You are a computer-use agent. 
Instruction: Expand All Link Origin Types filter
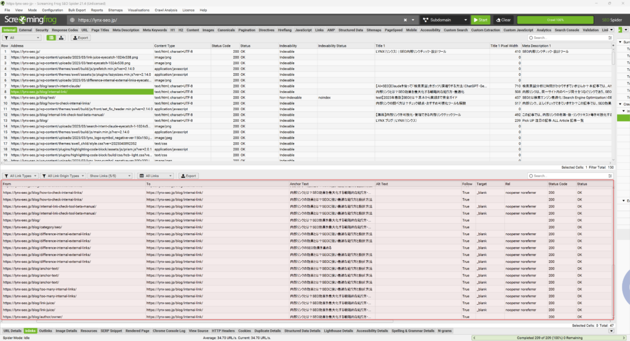click(x=63, y=175)
